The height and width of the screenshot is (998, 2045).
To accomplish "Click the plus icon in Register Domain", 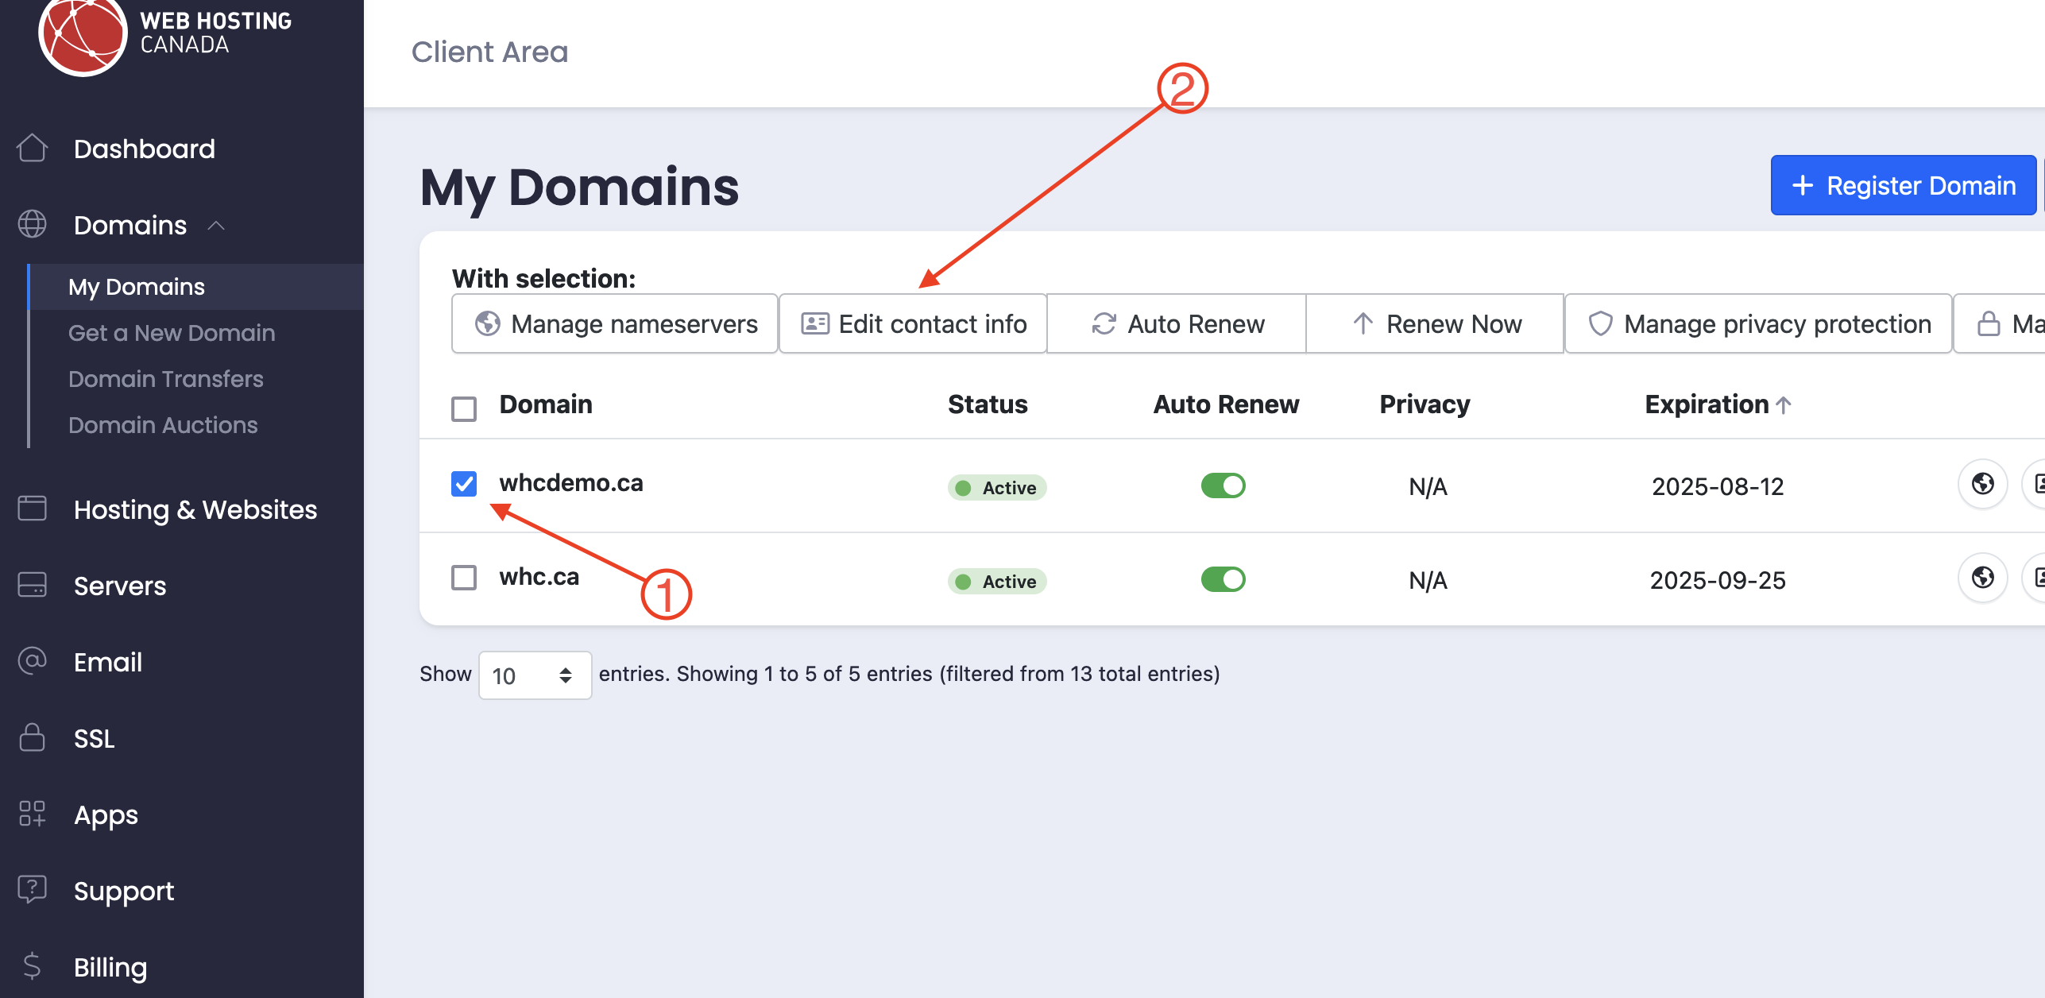I will 1803,185.
